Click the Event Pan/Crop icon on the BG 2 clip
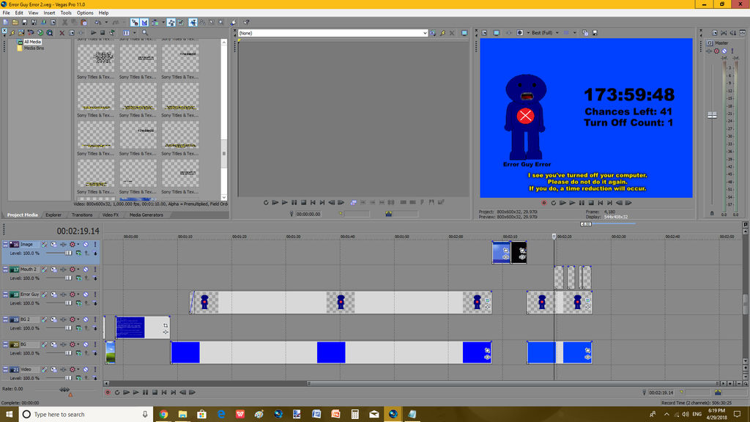The height and width of the screenshot is (422, 750). coord(166,325)
